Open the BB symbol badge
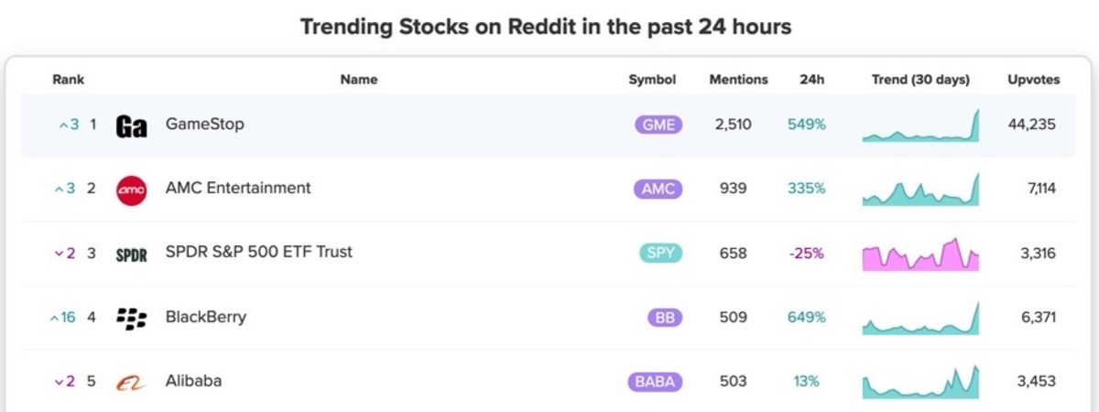Image resolution: width=1099 pixels, height=412 pixels. (665, 317)
